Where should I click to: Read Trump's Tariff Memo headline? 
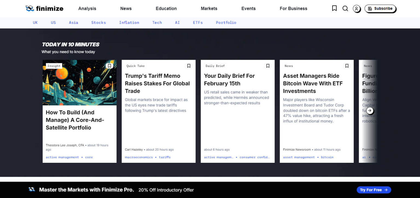point(157,83)
